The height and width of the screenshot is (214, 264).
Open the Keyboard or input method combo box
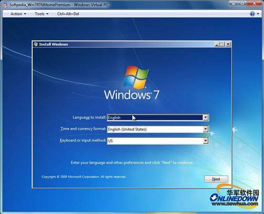tap(158, 141)
